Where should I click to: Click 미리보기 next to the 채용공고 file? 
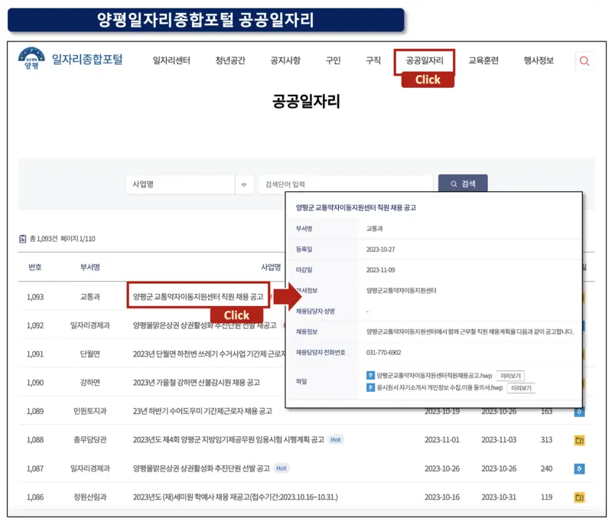coord(510,375)
